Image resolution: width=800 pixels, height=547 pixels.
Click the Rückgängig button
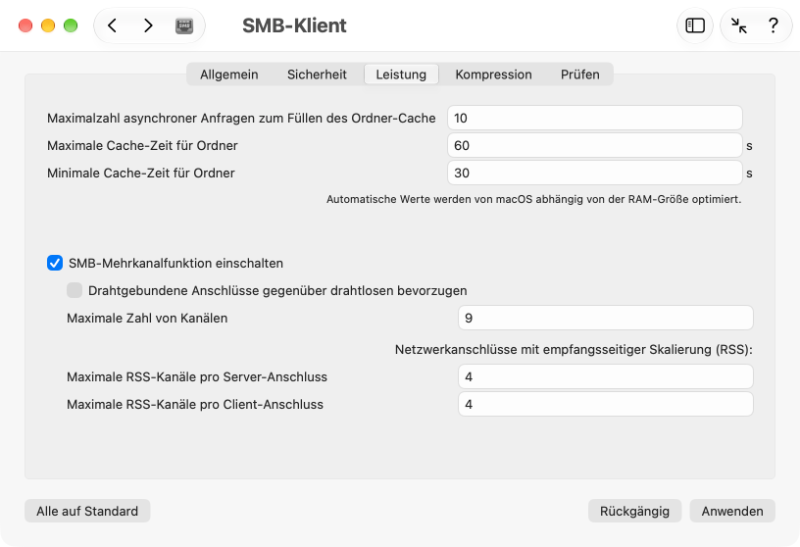634,511
